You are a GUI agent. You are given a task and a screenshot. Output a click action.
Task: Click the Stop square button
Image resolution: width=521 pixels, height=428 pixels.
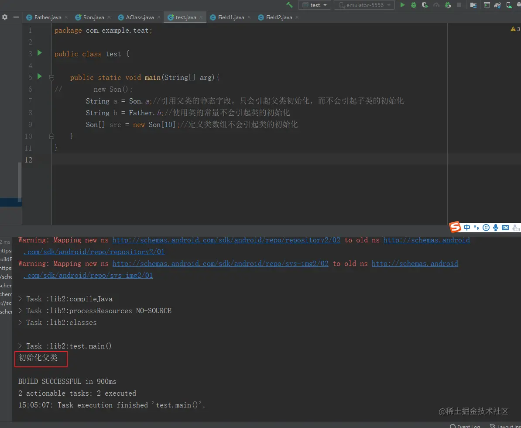pyautogui.click(x=459, y=5)
